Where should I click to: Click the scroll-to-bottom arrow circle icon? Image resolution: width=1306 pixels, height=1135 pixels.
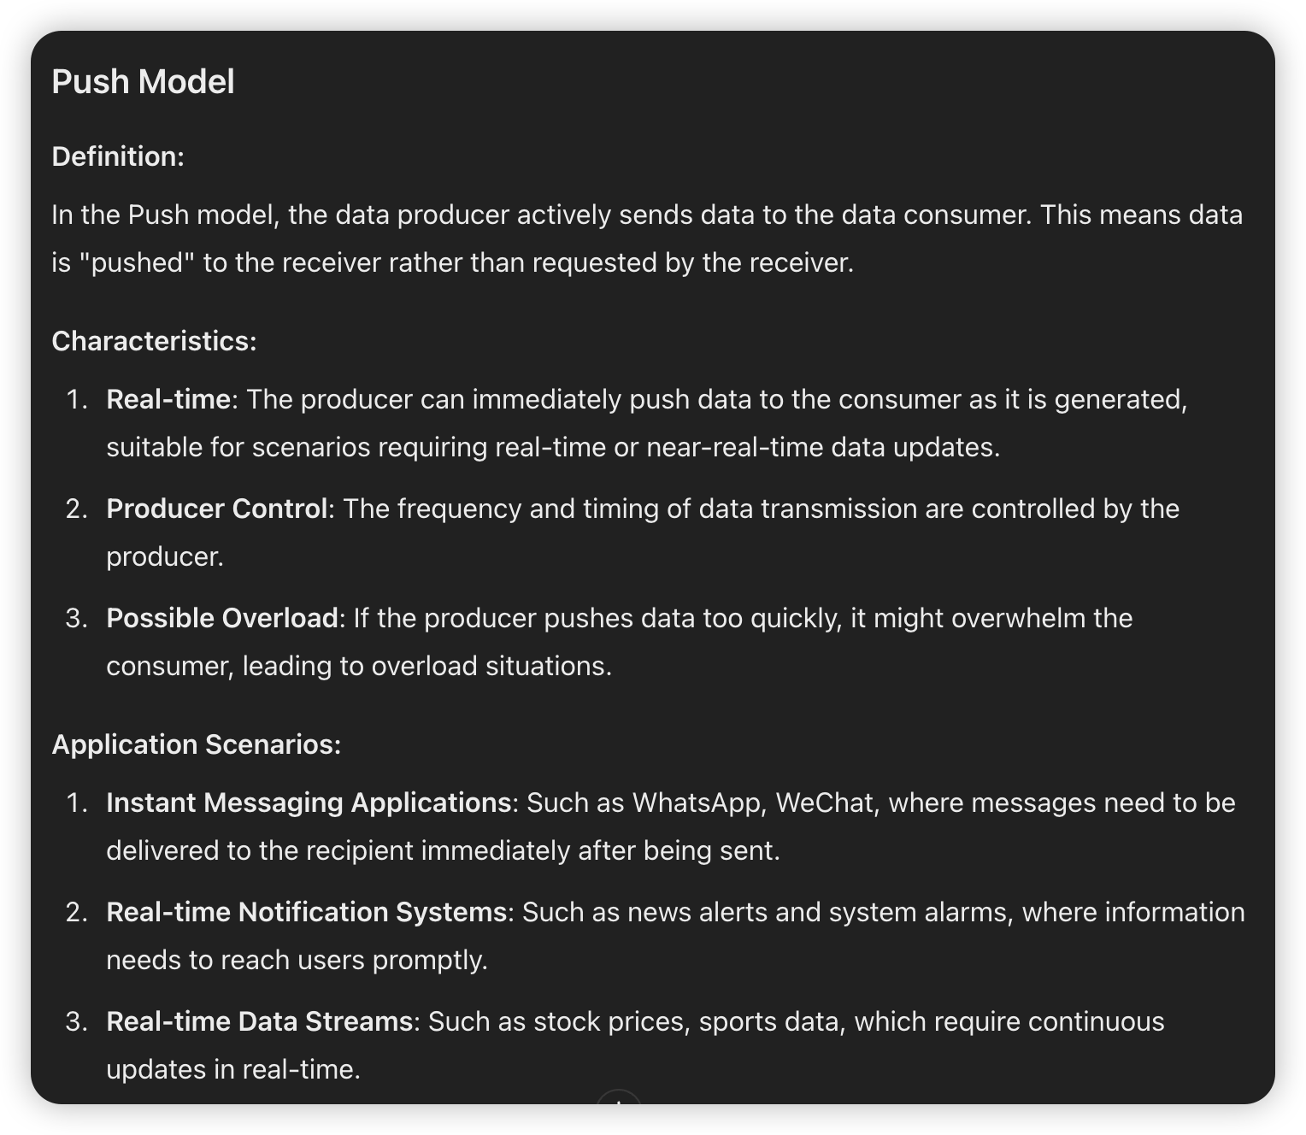tap(619, 1097)
